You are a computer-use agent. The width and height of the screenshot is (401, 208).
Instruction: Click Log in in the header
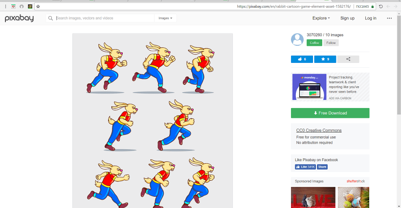click(371, 18)
